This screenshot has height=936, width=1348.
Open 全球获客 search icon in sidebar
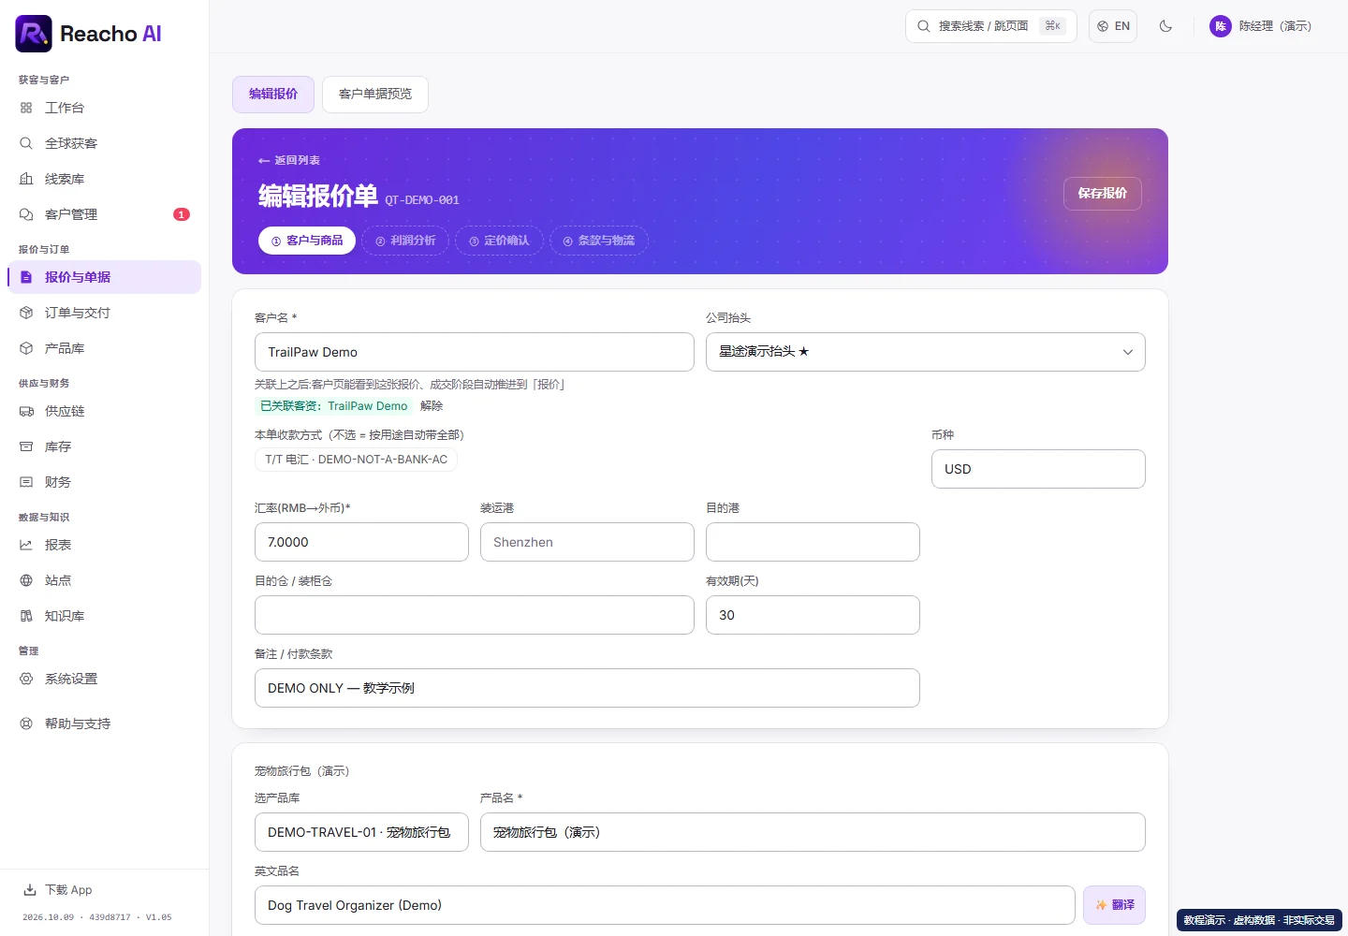[x=26, y=143]
